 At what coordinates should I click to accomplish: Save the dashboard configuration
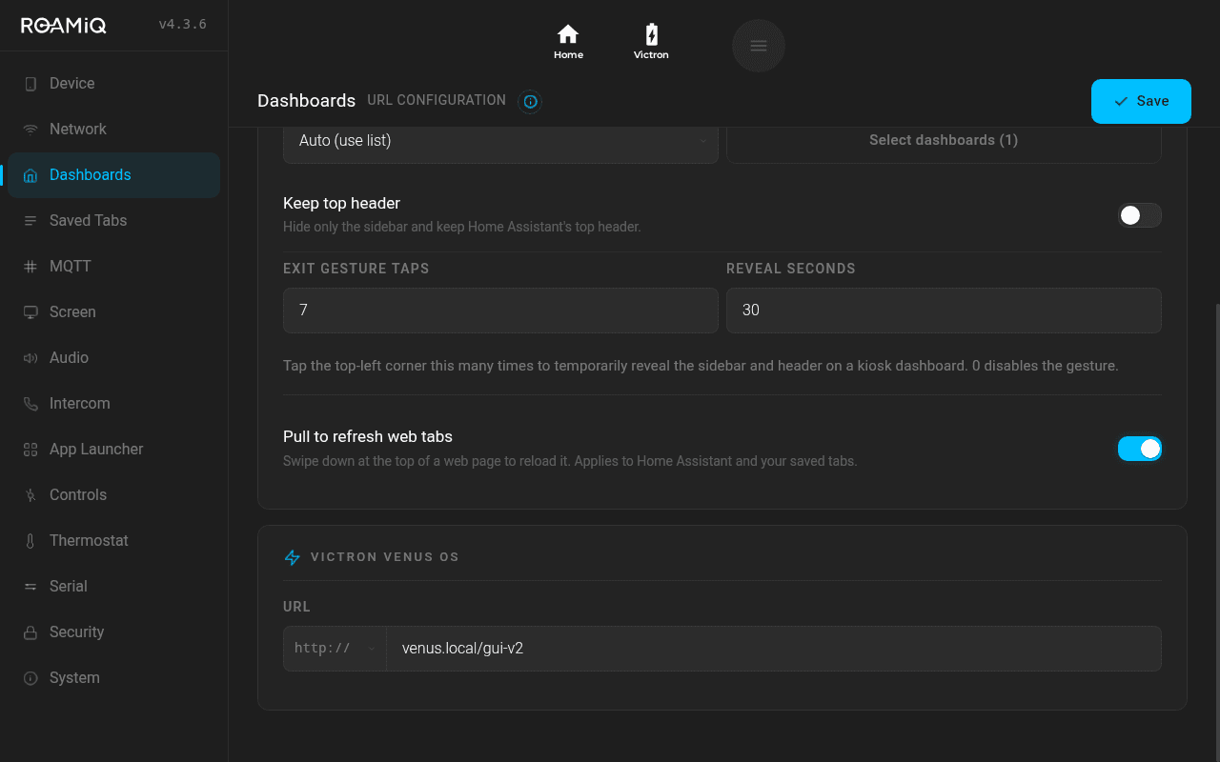click(x=1141, y=101)
